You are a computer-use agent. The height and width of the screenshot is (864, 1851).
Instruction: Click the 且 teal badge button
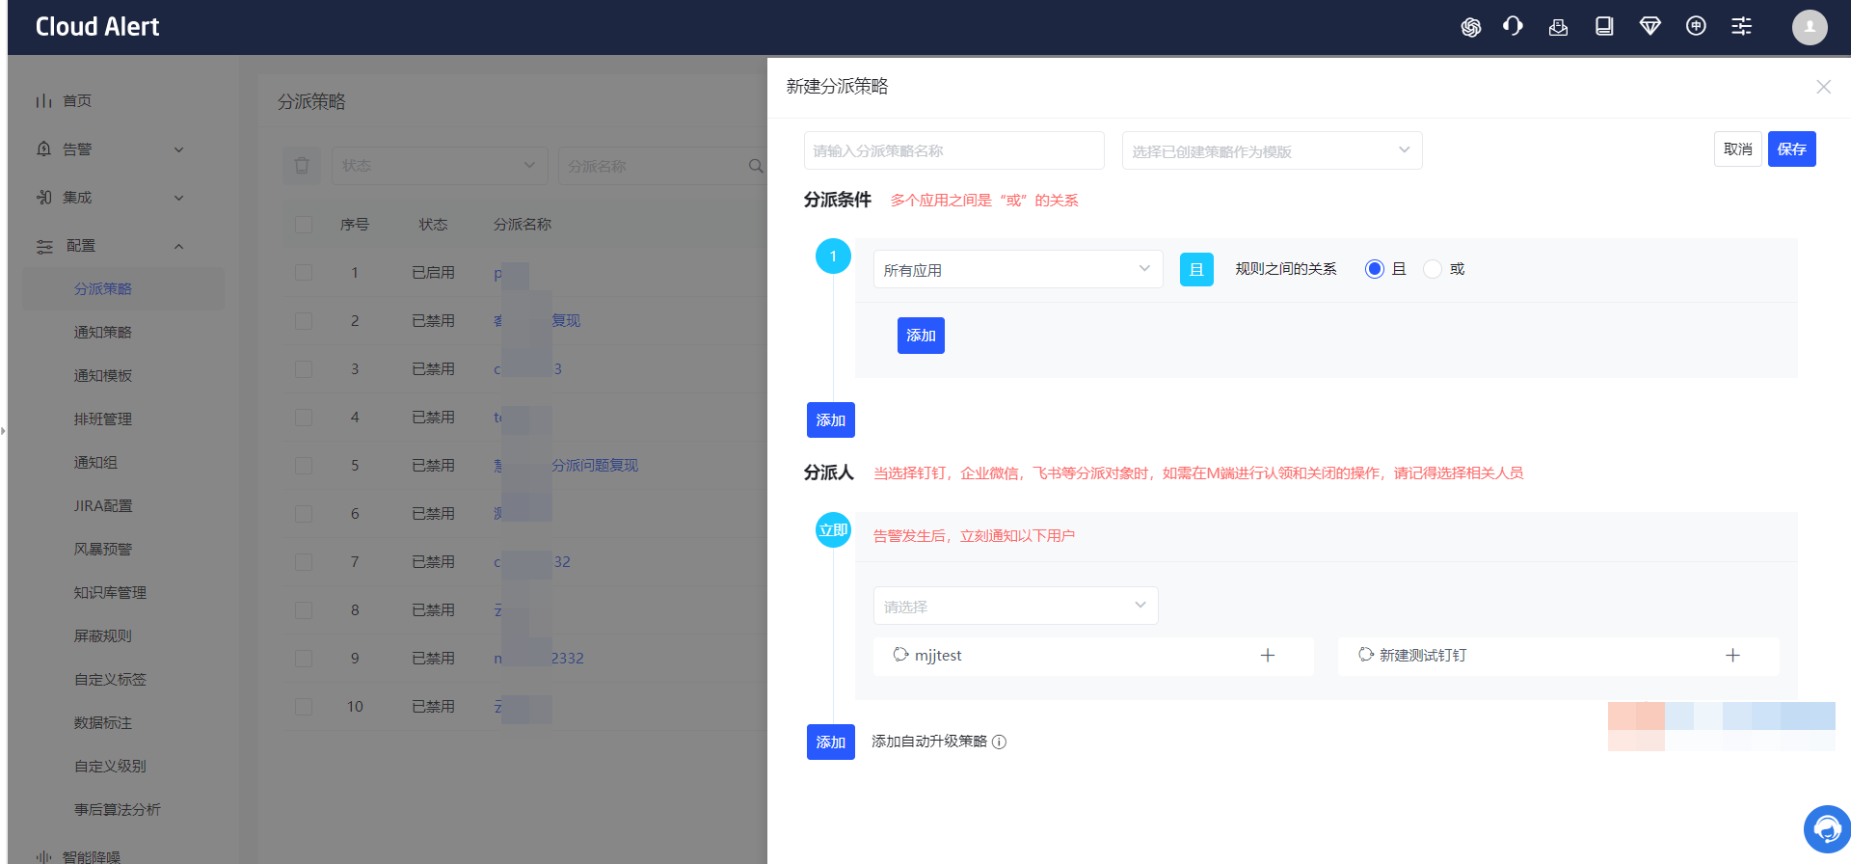pos(1196,270)
